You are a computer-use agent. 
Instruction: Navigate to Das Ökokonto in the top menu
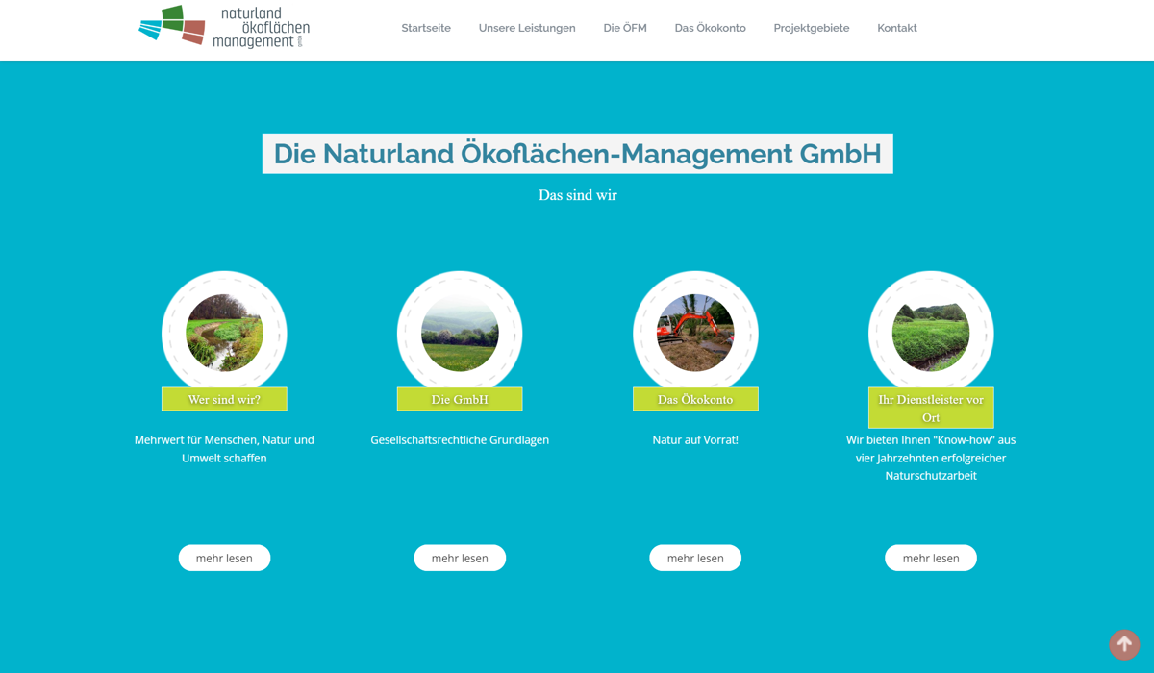tap(710, 28)
